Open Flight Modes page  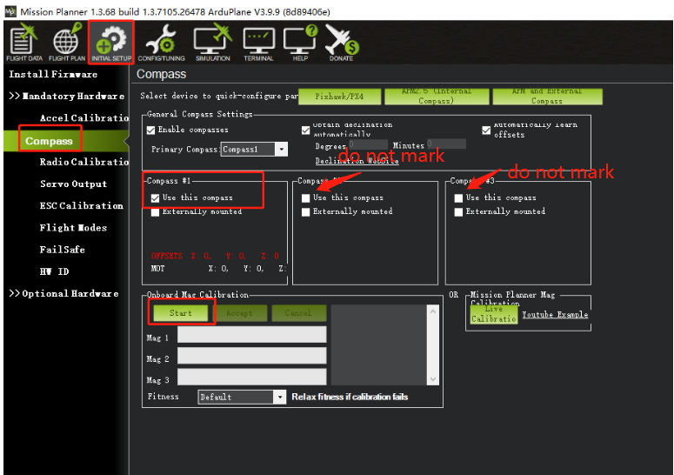coord(73,227)
